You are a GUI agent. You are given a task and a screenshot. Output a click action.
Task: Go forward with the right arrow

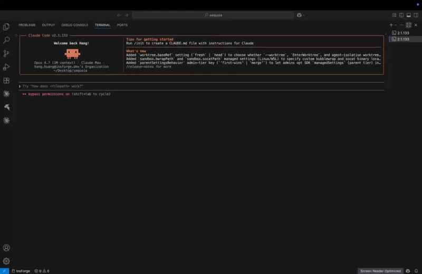[x=127, y=15]
